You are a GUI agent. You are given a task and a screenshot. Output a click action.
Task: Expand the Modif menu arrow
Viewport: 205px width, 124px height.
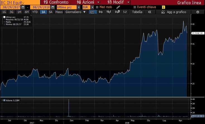point(128,2)
